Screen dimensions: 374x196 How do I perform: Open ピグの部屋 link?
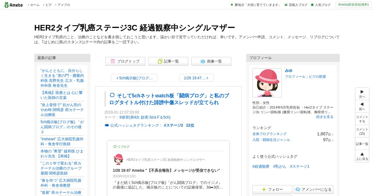click(317, 77)
